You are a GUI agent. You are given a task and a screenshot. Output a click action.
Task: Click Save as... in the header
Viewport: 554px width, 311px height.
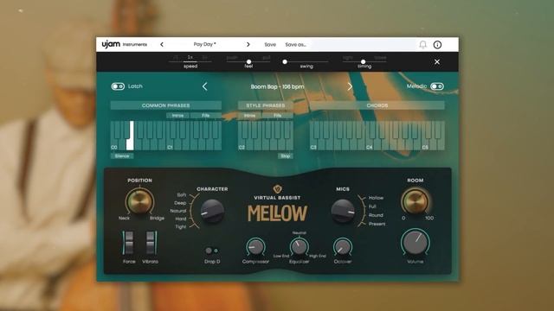(296, 44)
